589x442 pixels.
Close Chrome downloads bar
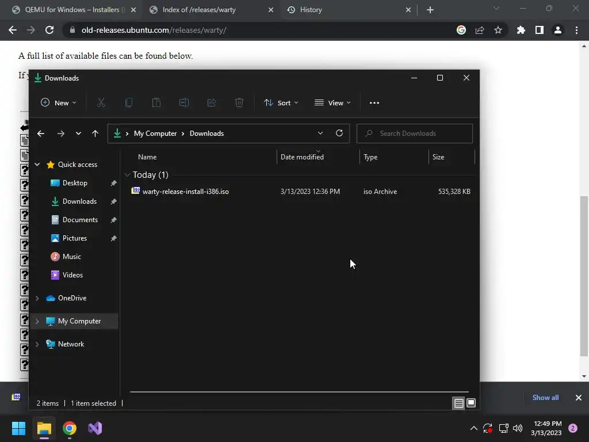click(x=579, y=398)
